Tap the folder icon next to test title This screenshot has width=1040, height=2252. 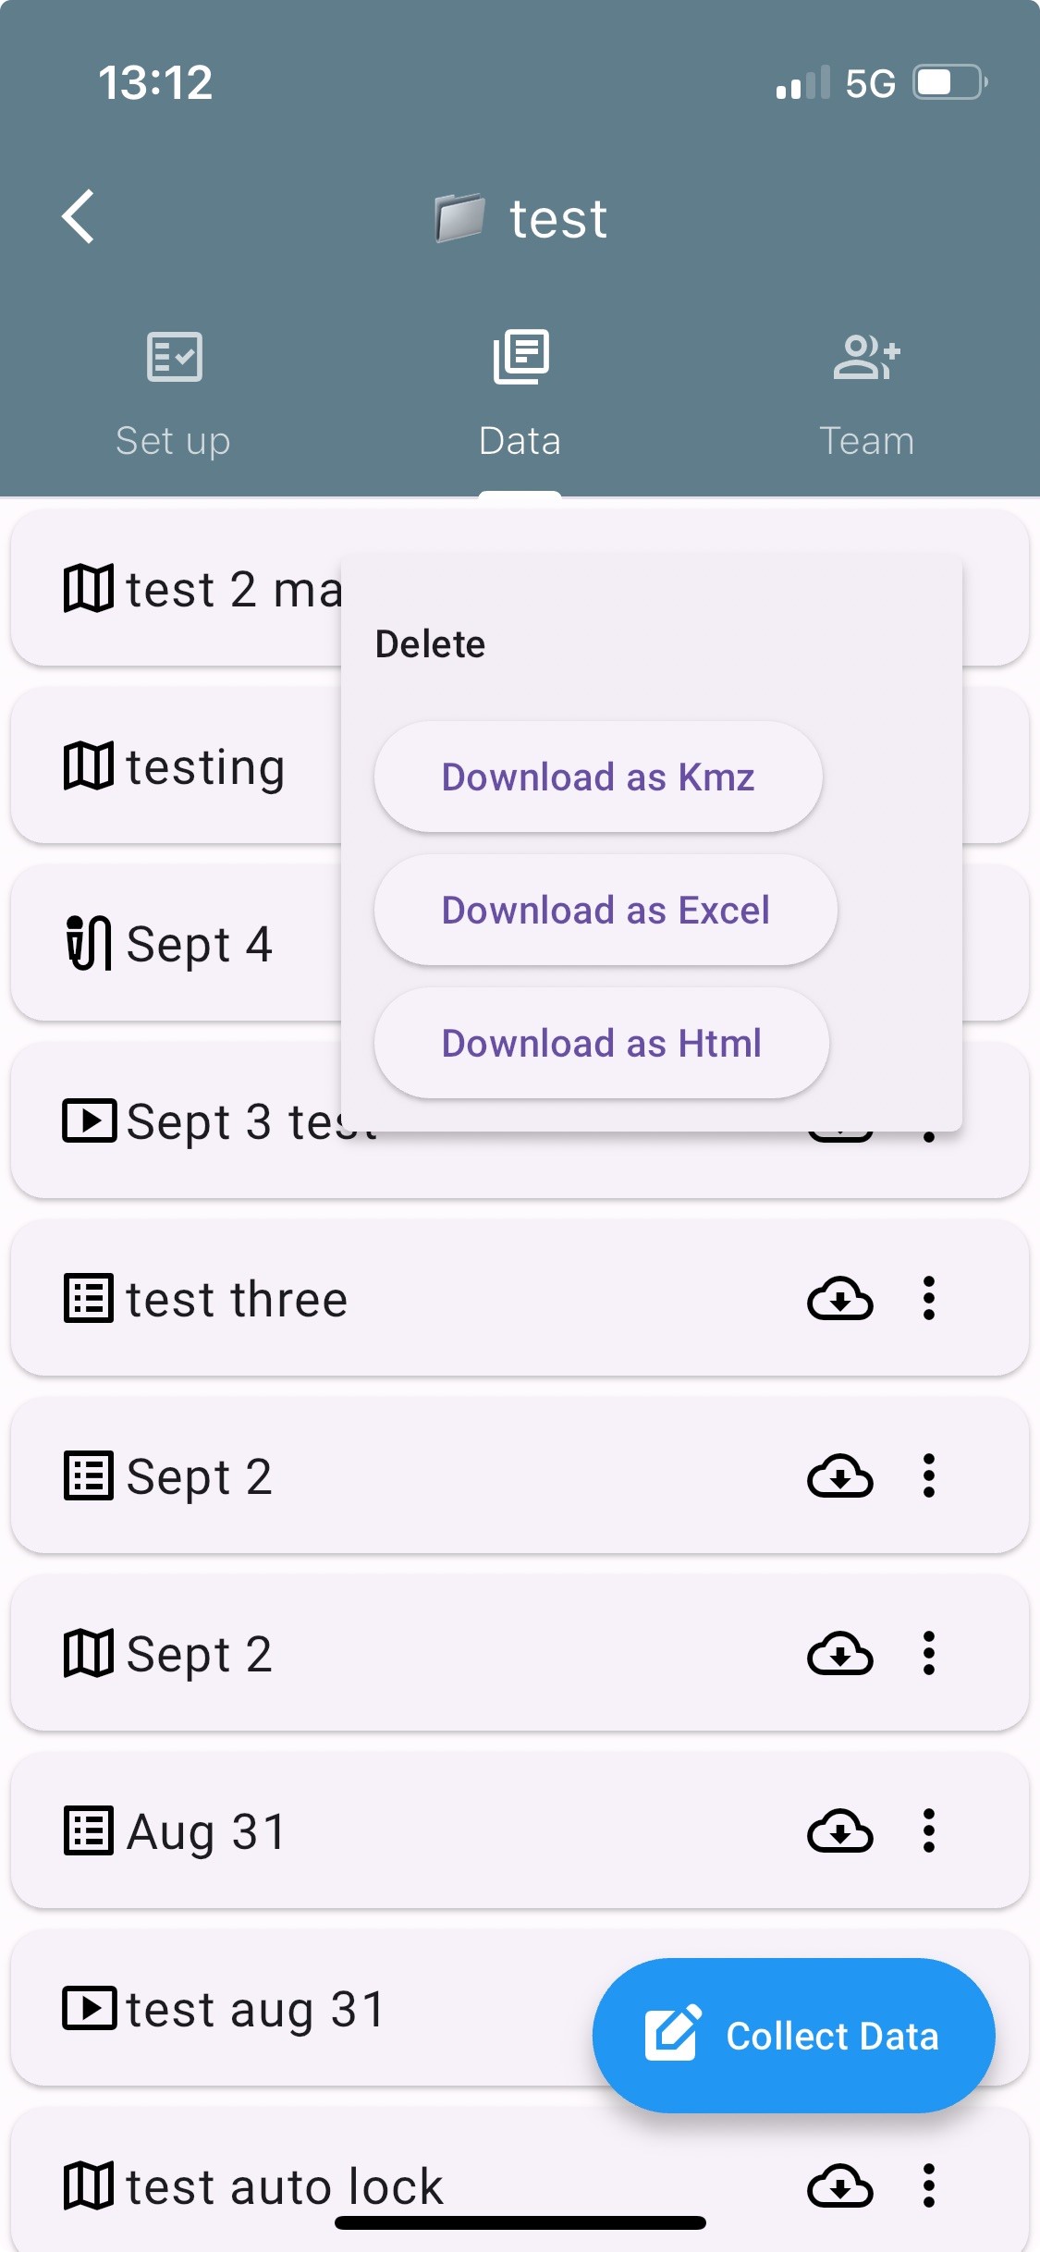tap(459, 218)
